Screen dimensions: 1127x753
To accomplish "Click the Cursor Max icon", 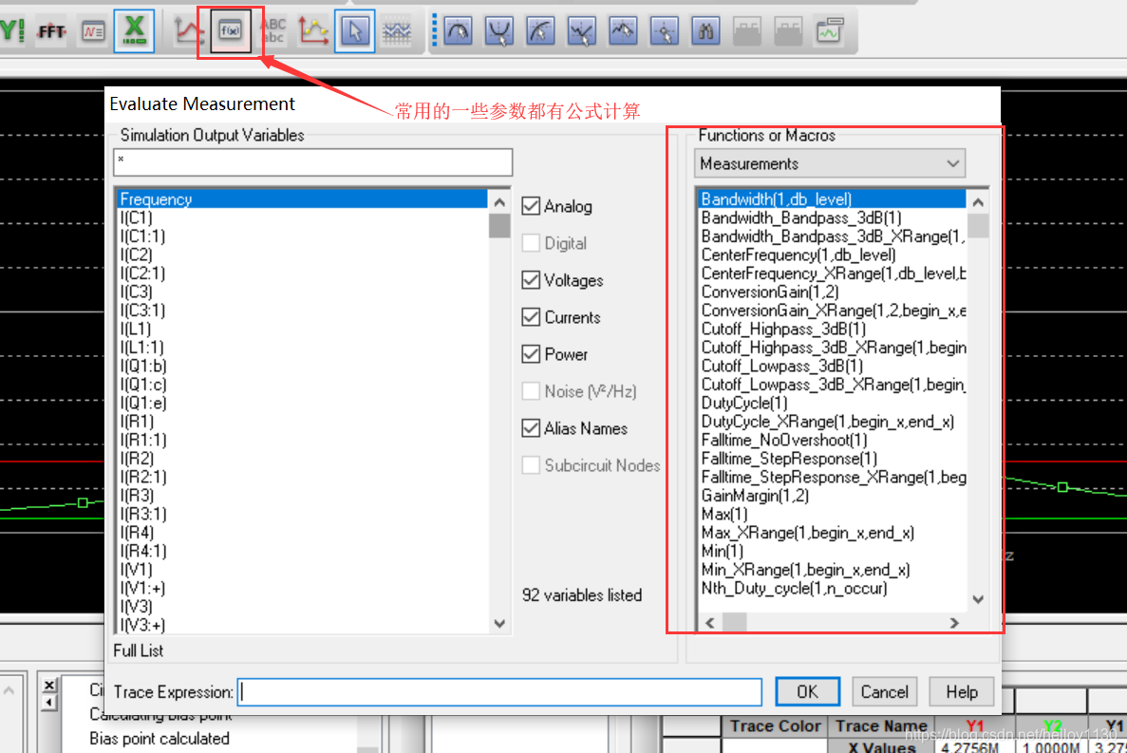I will (623, 31).
